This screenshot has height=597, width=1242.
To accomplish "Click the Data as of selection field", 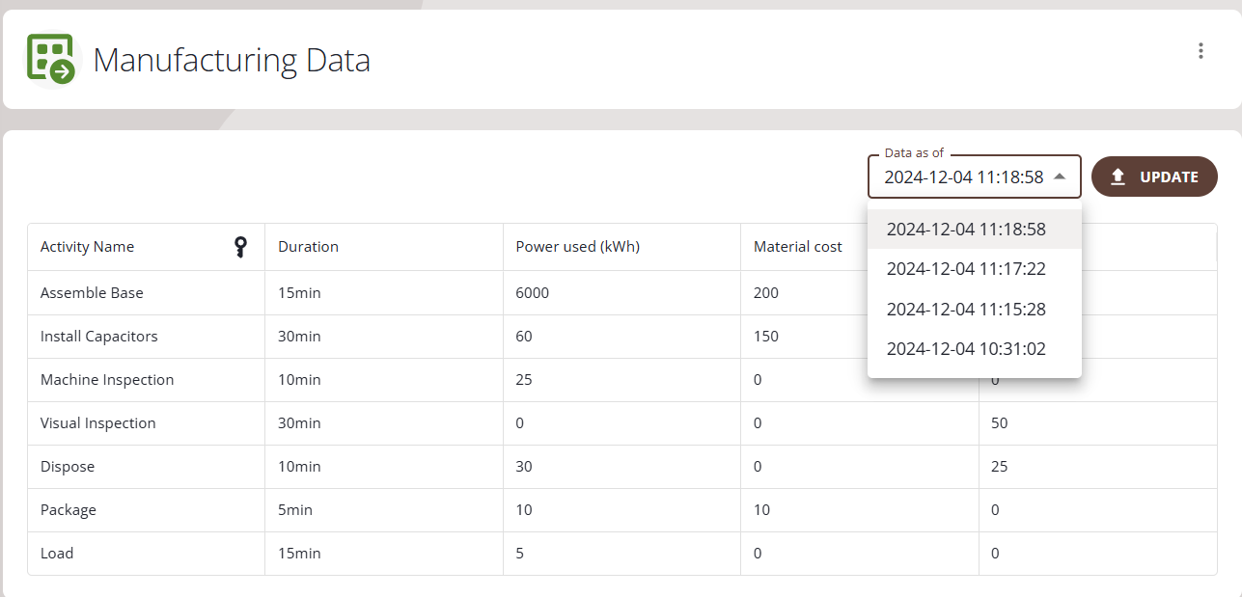I will point(963,177).
